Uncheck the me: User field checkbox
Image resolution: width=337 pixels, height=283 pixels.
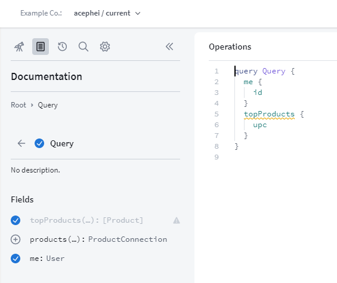pos(16,259)
